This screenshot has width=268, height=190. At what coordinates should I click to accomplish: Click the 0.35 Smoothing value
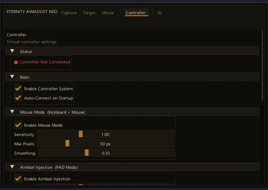[106, 153]
